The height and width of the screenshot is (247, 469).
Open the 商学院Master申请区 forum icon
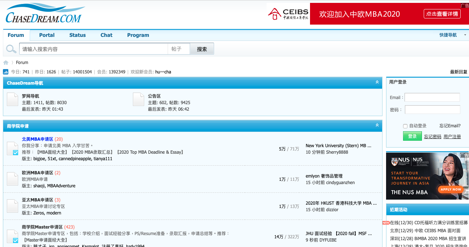[x=12, y=236]
